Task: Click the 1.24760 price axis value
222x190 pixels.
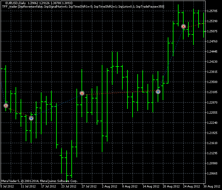Action: (x=212, y=41)
